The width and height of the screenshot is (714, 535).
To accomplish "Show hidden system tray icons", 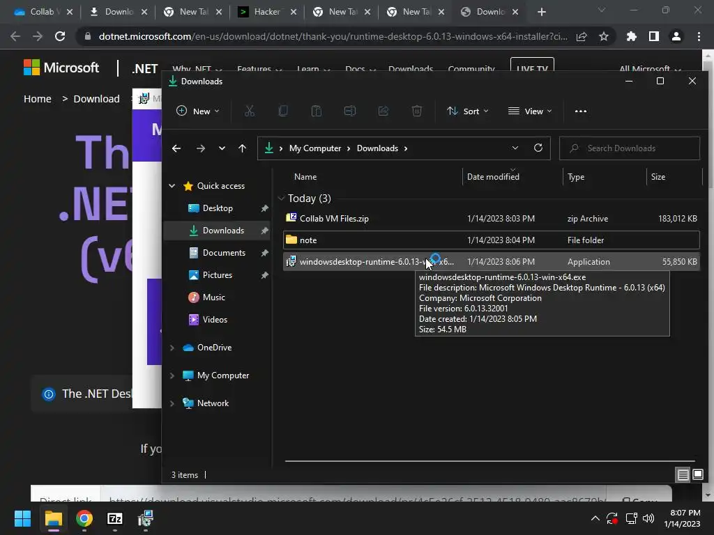I will point(595,518).
